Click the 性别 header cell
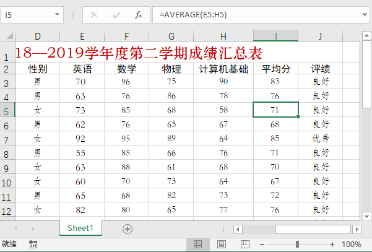 pyautogui.click(x=38, y=69)
